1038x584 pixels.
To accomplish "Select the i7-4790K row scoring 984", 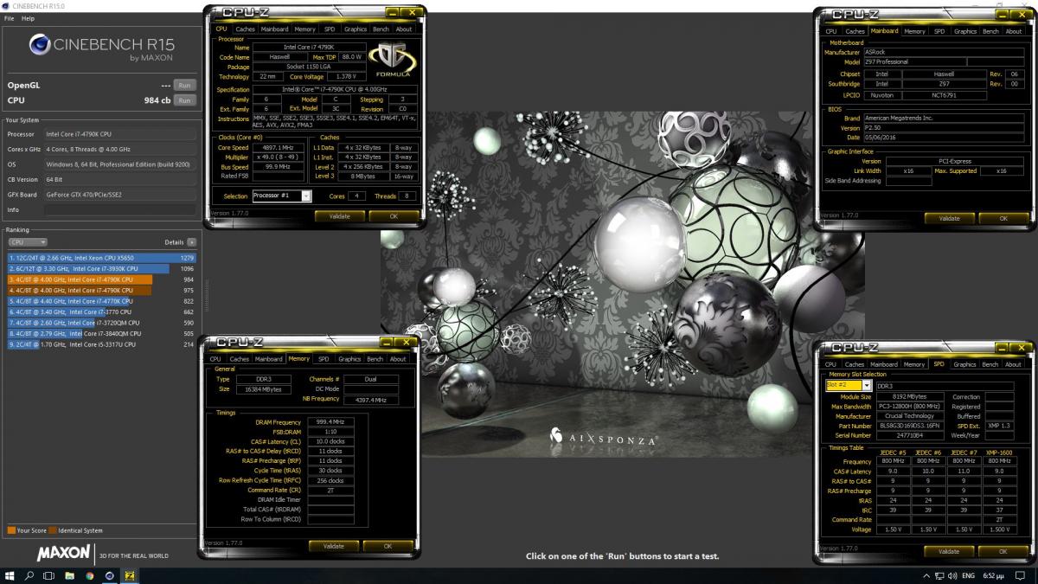I will [x=101, y=279].
